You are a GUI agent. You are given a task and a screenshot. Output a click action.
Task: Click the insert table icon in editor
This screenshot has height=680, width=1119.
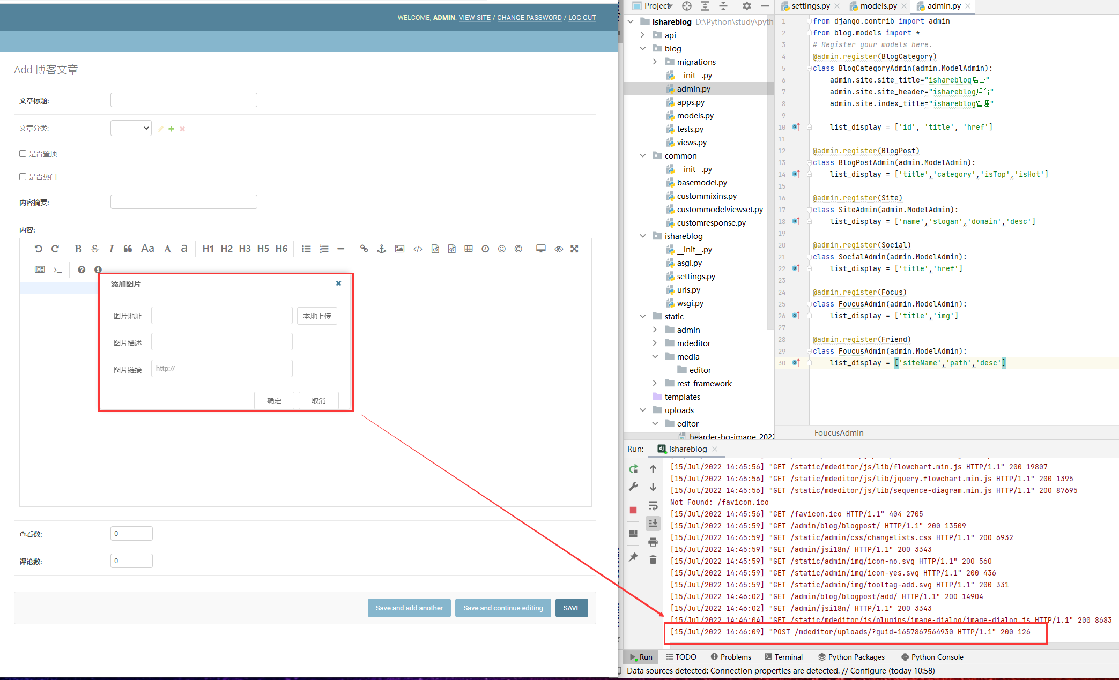pyautogui.click(x=469, y=249)
